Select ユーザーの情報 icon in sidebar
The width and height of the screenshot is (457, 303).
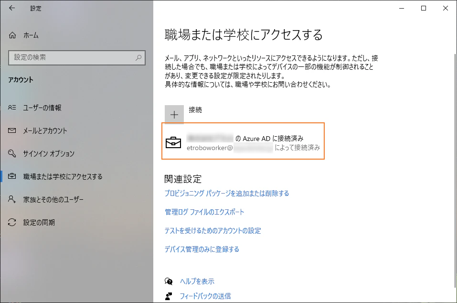click(12, 108)
